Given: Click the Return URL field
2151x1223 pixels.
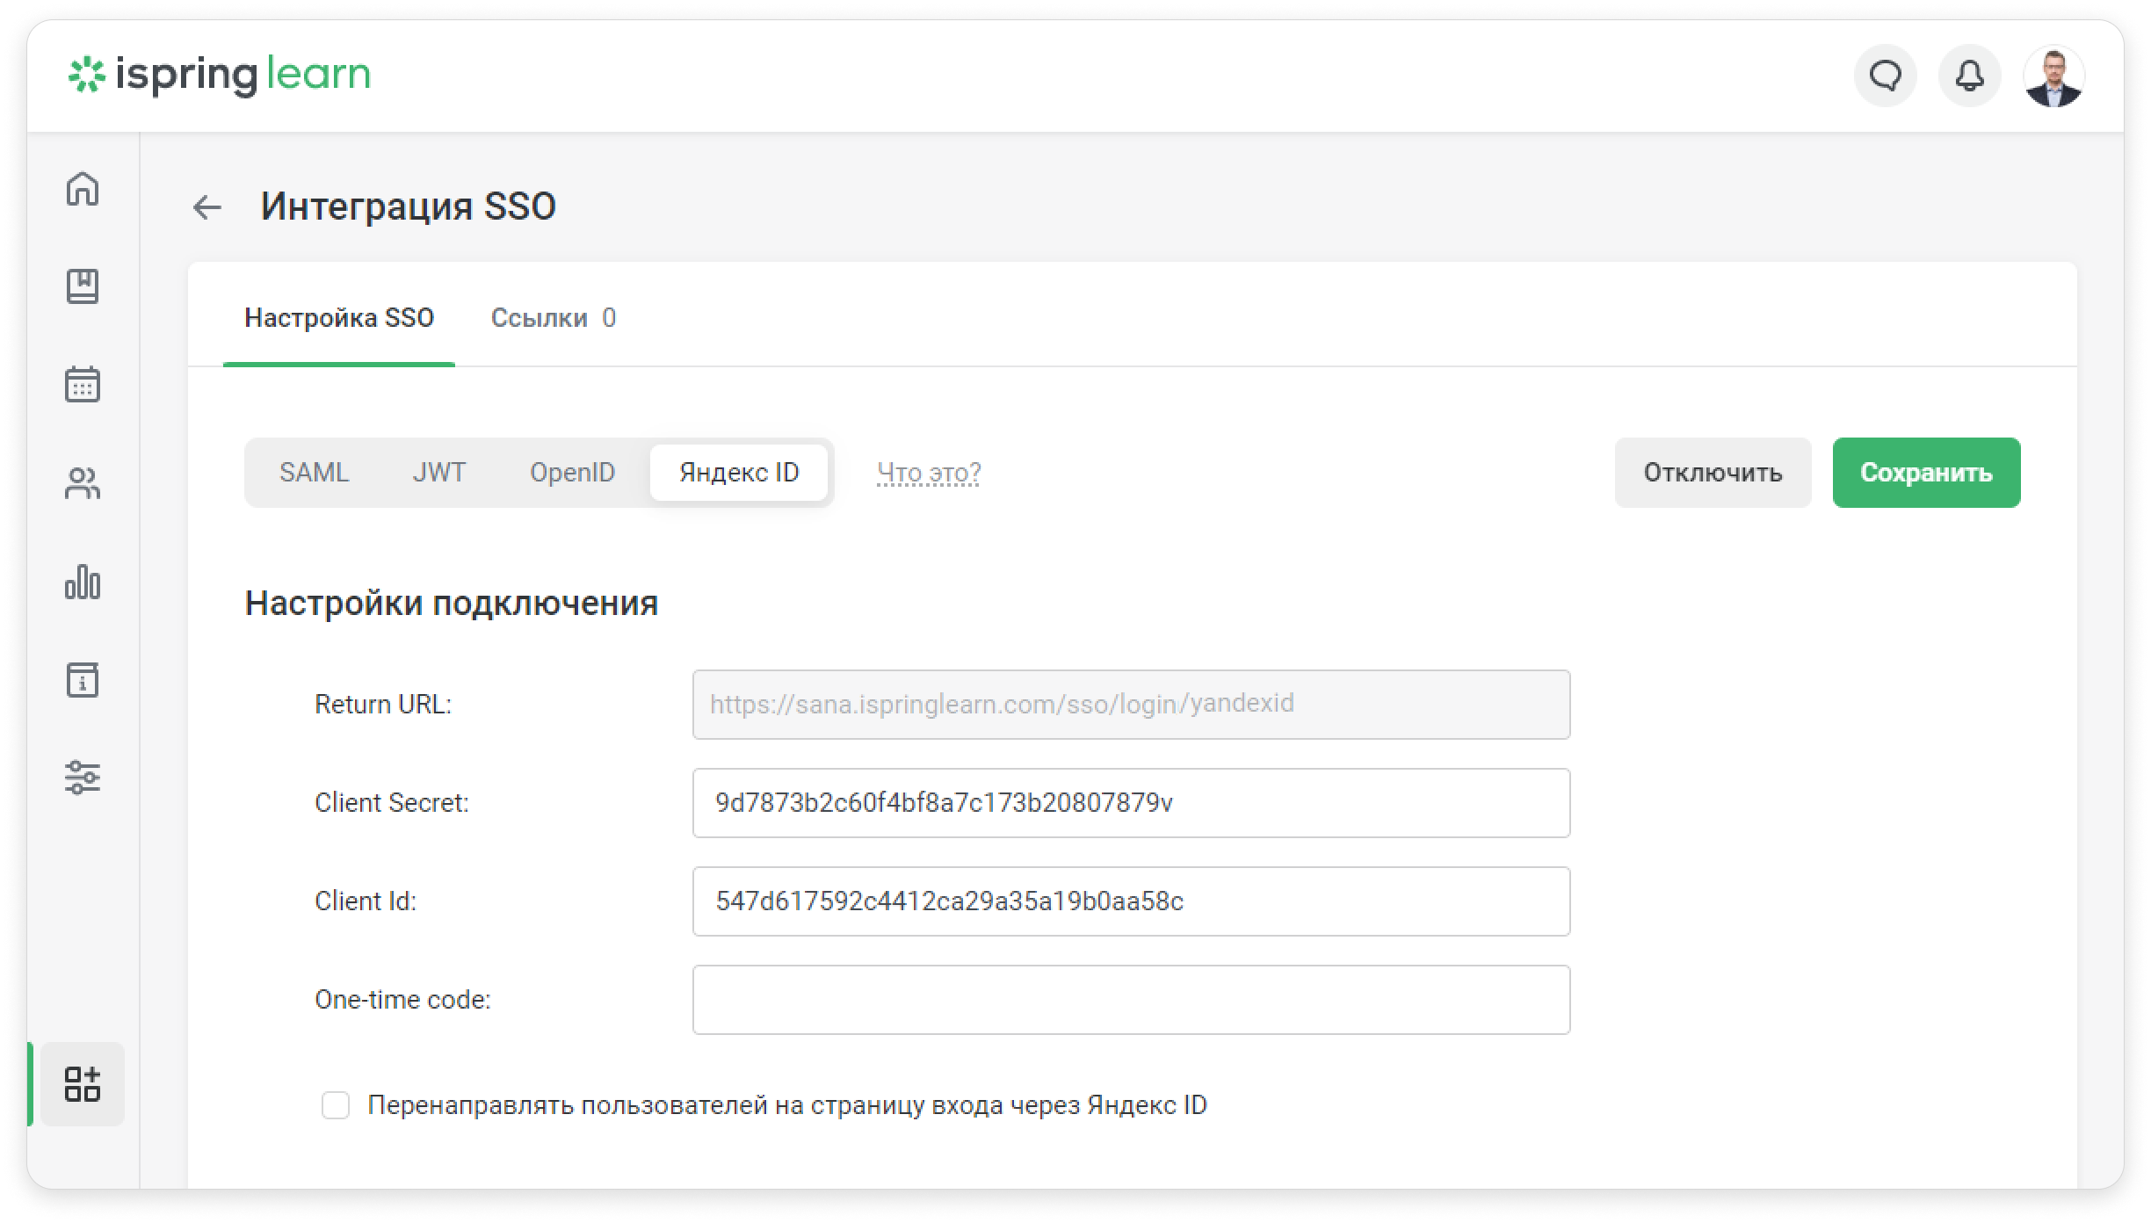Looking at the screenshot, I should [1131, 705].
